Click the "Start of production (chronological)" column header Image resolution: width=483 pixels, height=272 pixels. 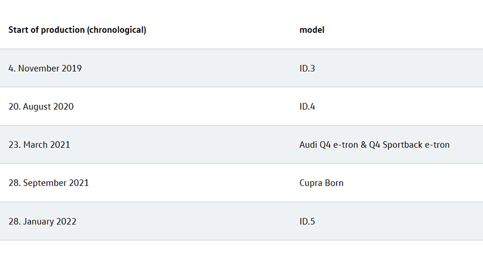click(x=77, y=30)
